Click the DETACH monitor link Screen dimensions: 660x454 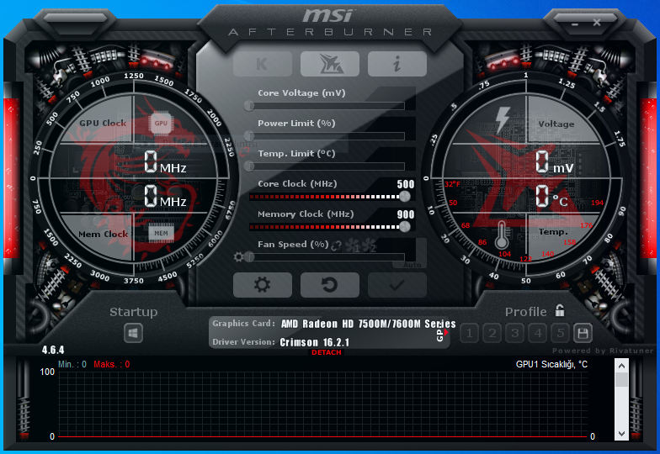(x=327, y=352)
